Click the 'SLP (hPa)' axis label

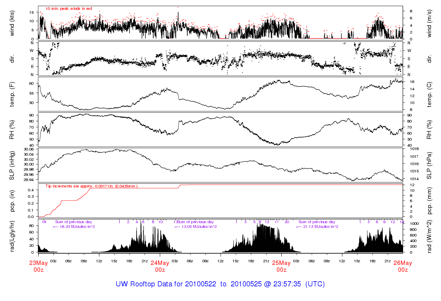(429, 166)
